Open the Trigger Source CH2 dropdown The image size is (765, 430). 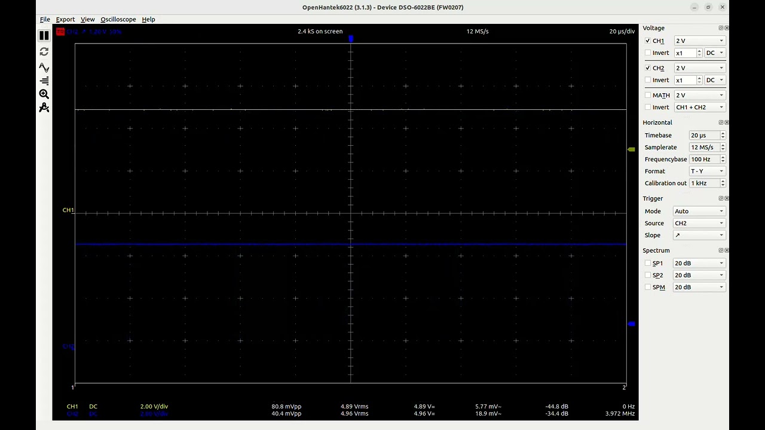click(x=699, y=223)
